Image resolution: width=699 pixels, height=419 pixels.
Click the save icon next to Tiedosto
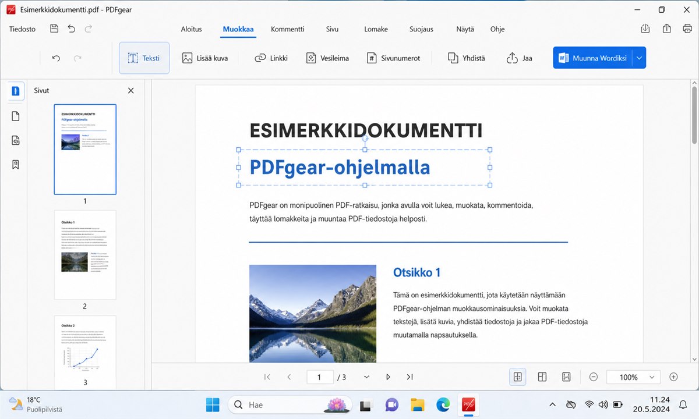click(x=54, y=29)
